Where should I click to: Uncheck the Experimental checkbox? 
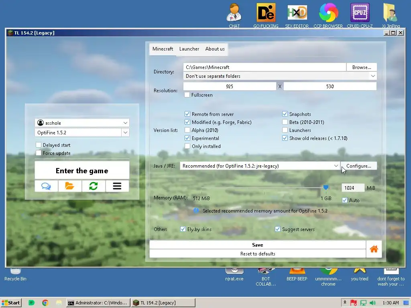point(187,138)
